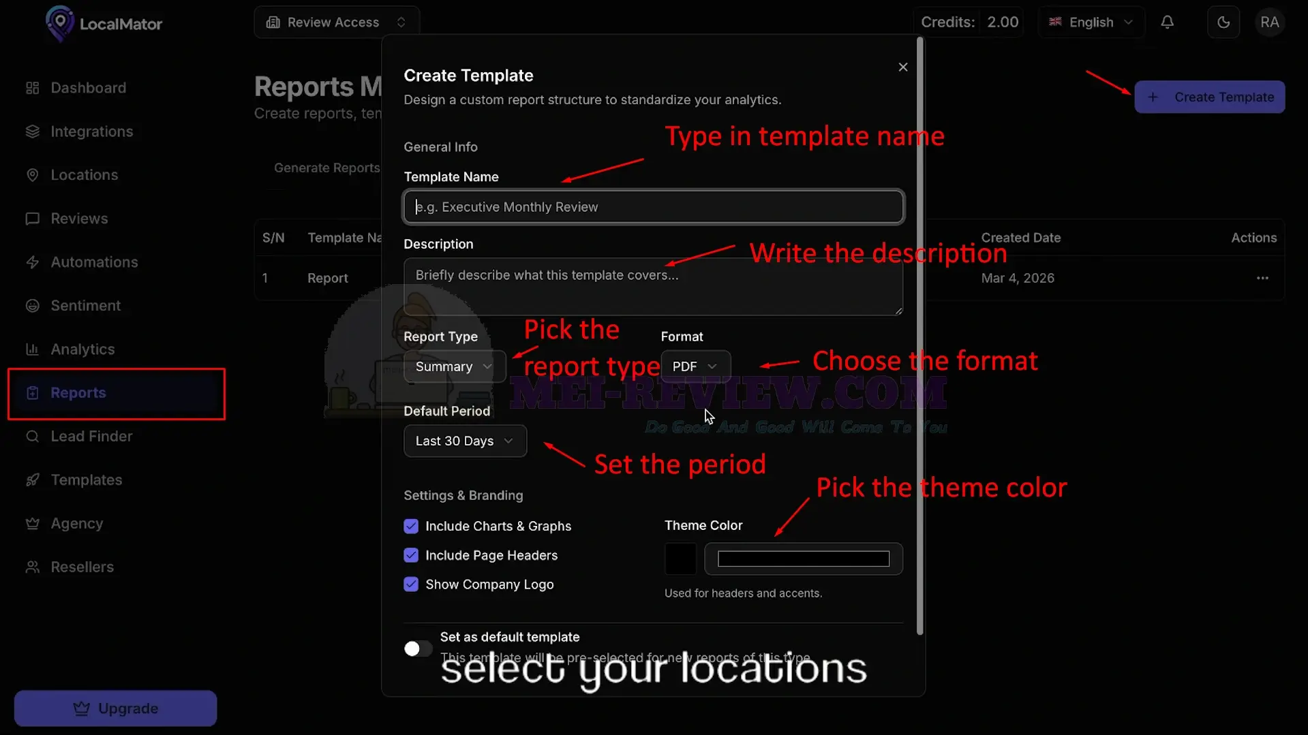Uncheck Include Page Headers
This screenshot has height=735, width=1308.
click(411, 555)
